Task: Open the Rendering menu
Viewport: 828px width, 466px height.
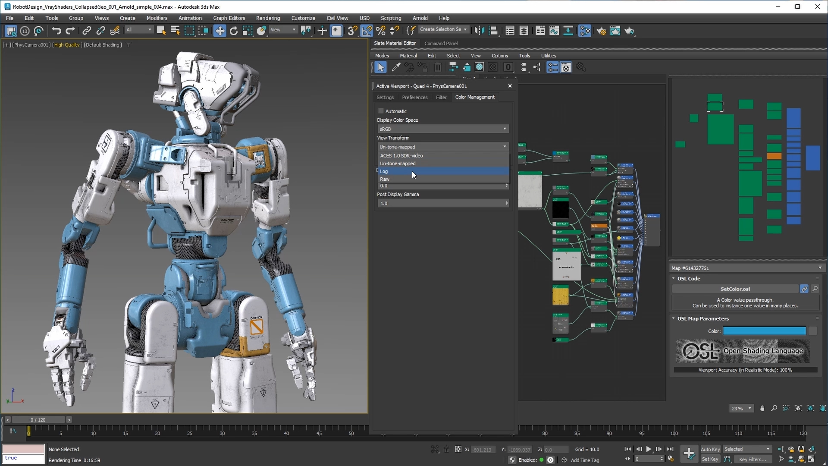Action: [x=267, y=18]
